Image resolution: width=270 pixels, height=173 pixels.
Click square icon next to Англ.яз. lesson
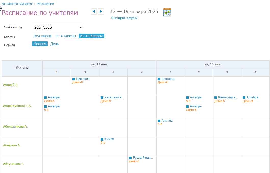pos(159,121)
